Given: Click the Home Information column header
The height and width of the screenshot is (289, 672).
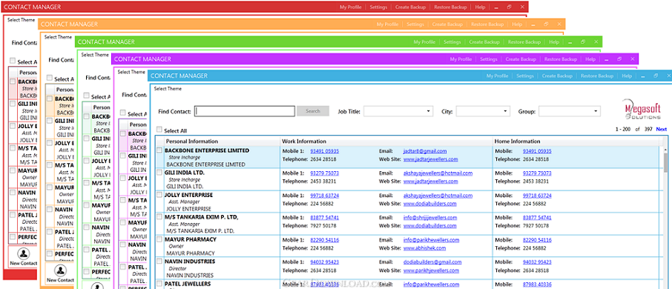Looking at the screenshot, I should point(517,142).
